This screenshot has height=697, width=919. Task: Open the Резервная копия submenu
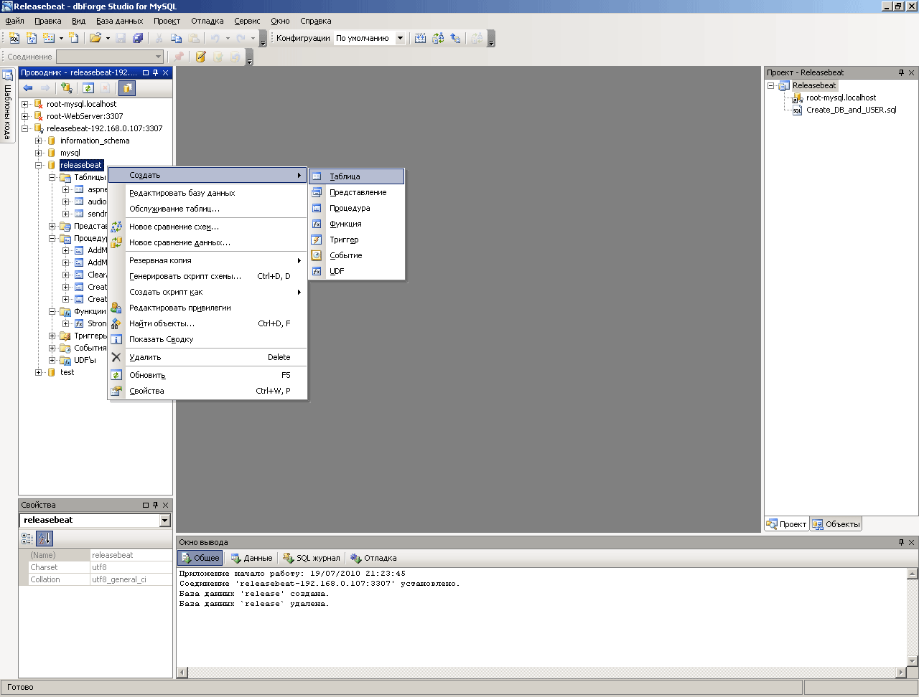(207, 260)
